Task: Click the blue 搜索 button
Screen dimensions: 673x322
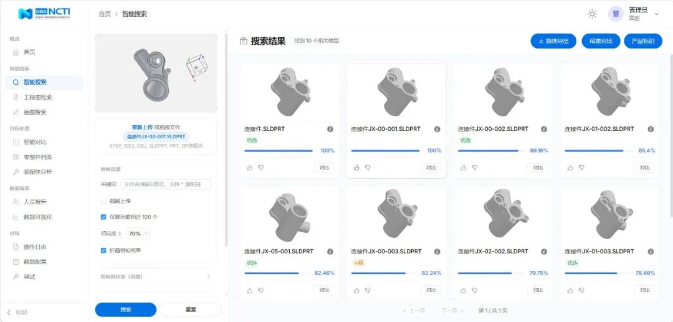Action: point(126,310)
